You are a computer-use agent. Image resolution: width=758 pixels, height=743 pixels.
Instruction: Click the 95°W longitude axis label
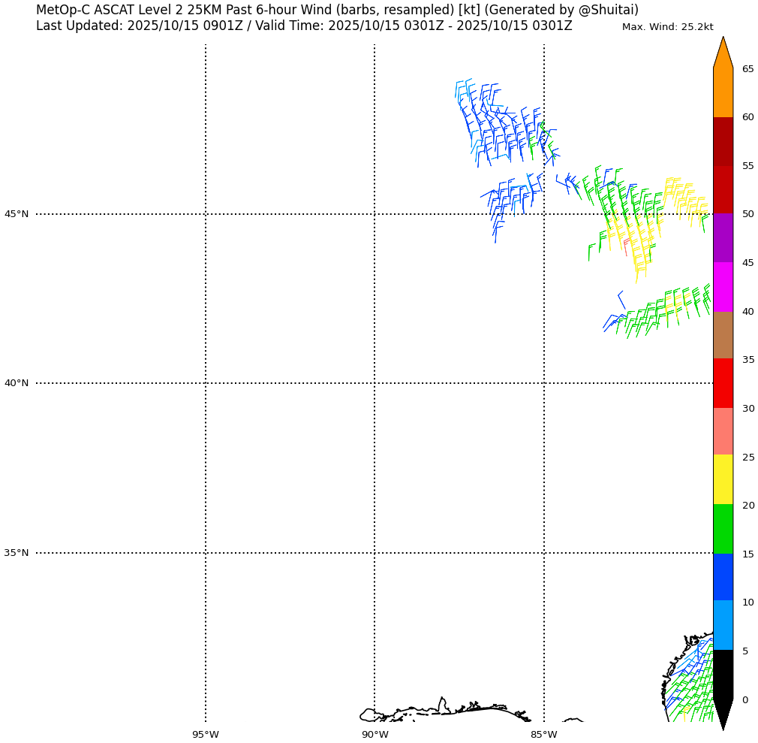pos(205,735)
